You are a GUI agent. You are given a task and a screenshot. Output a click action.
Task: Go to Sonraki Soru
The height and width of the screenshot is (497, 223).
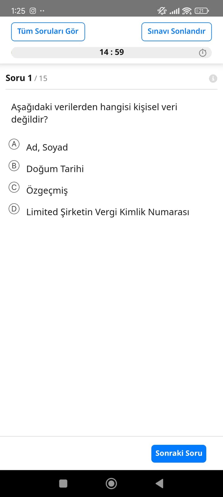tap(179, 454)
